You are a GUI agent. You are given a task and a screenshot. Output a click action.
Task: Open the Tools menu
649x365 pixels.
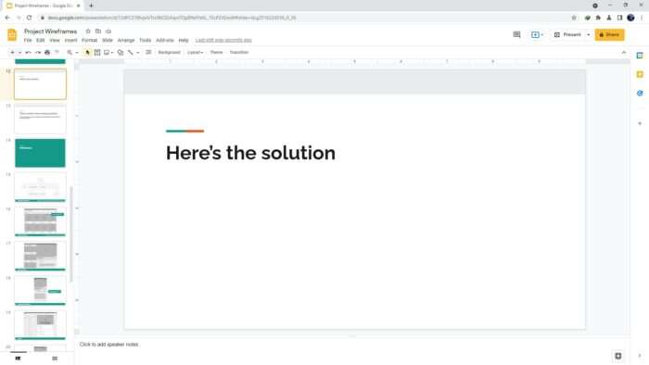[146, 41]
